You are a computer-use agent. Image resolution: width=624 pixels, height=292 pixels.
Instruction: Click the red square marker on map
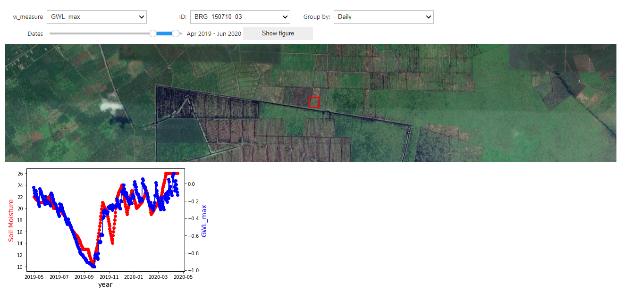pos(315,102)
